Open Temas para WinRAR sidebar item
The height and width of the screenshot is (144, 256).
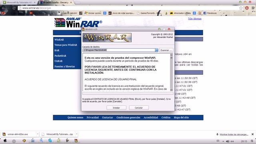point(66,45)
